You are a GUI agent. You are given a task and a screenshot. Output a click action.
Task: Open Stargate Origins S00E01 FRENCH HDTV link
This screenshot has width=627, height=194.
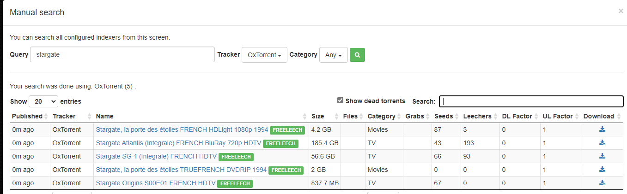pos(156,183)
